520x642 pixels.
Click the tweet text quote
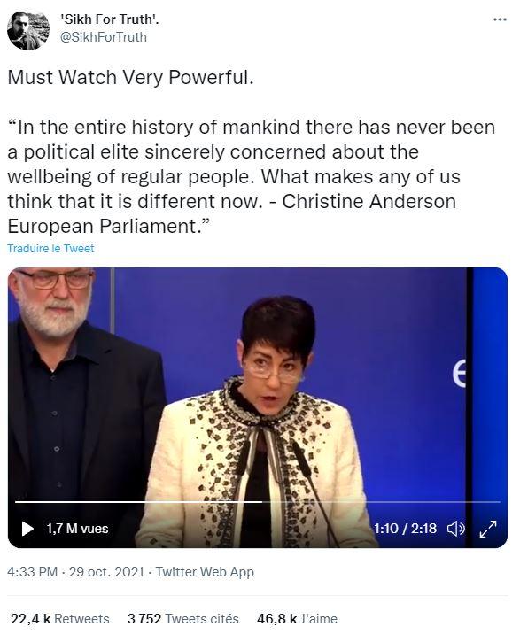coord(251,176)
